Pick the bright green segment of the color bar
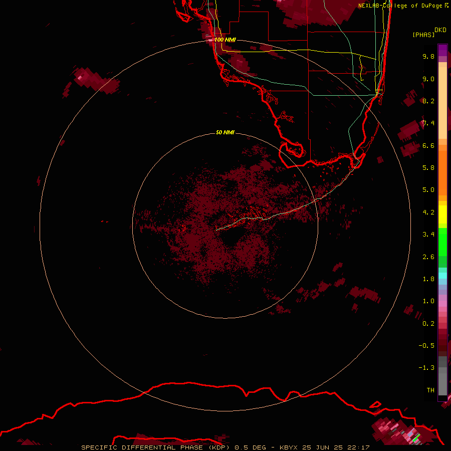 click(442, 242)
